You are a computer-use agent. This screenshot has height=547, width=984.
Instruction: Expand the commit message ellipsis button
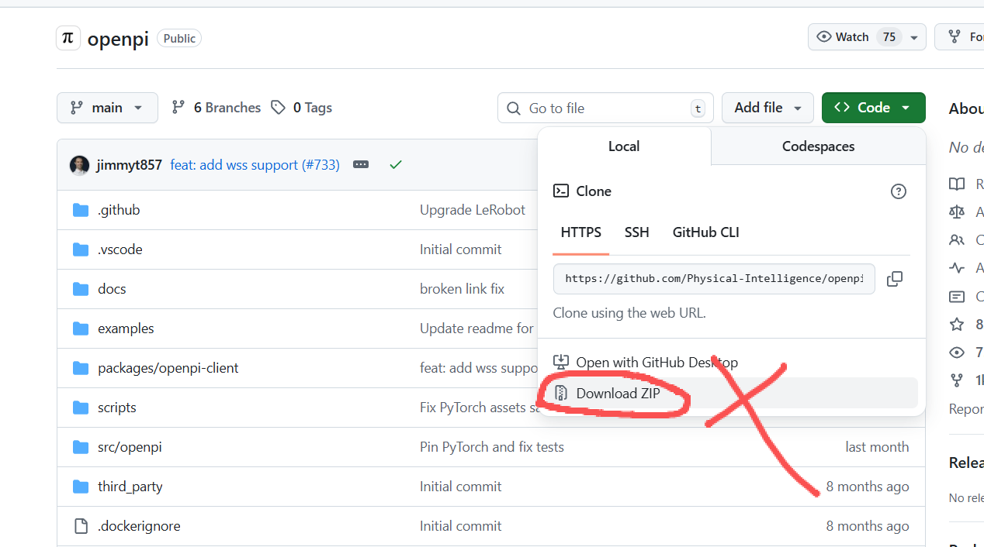(360, 165)
